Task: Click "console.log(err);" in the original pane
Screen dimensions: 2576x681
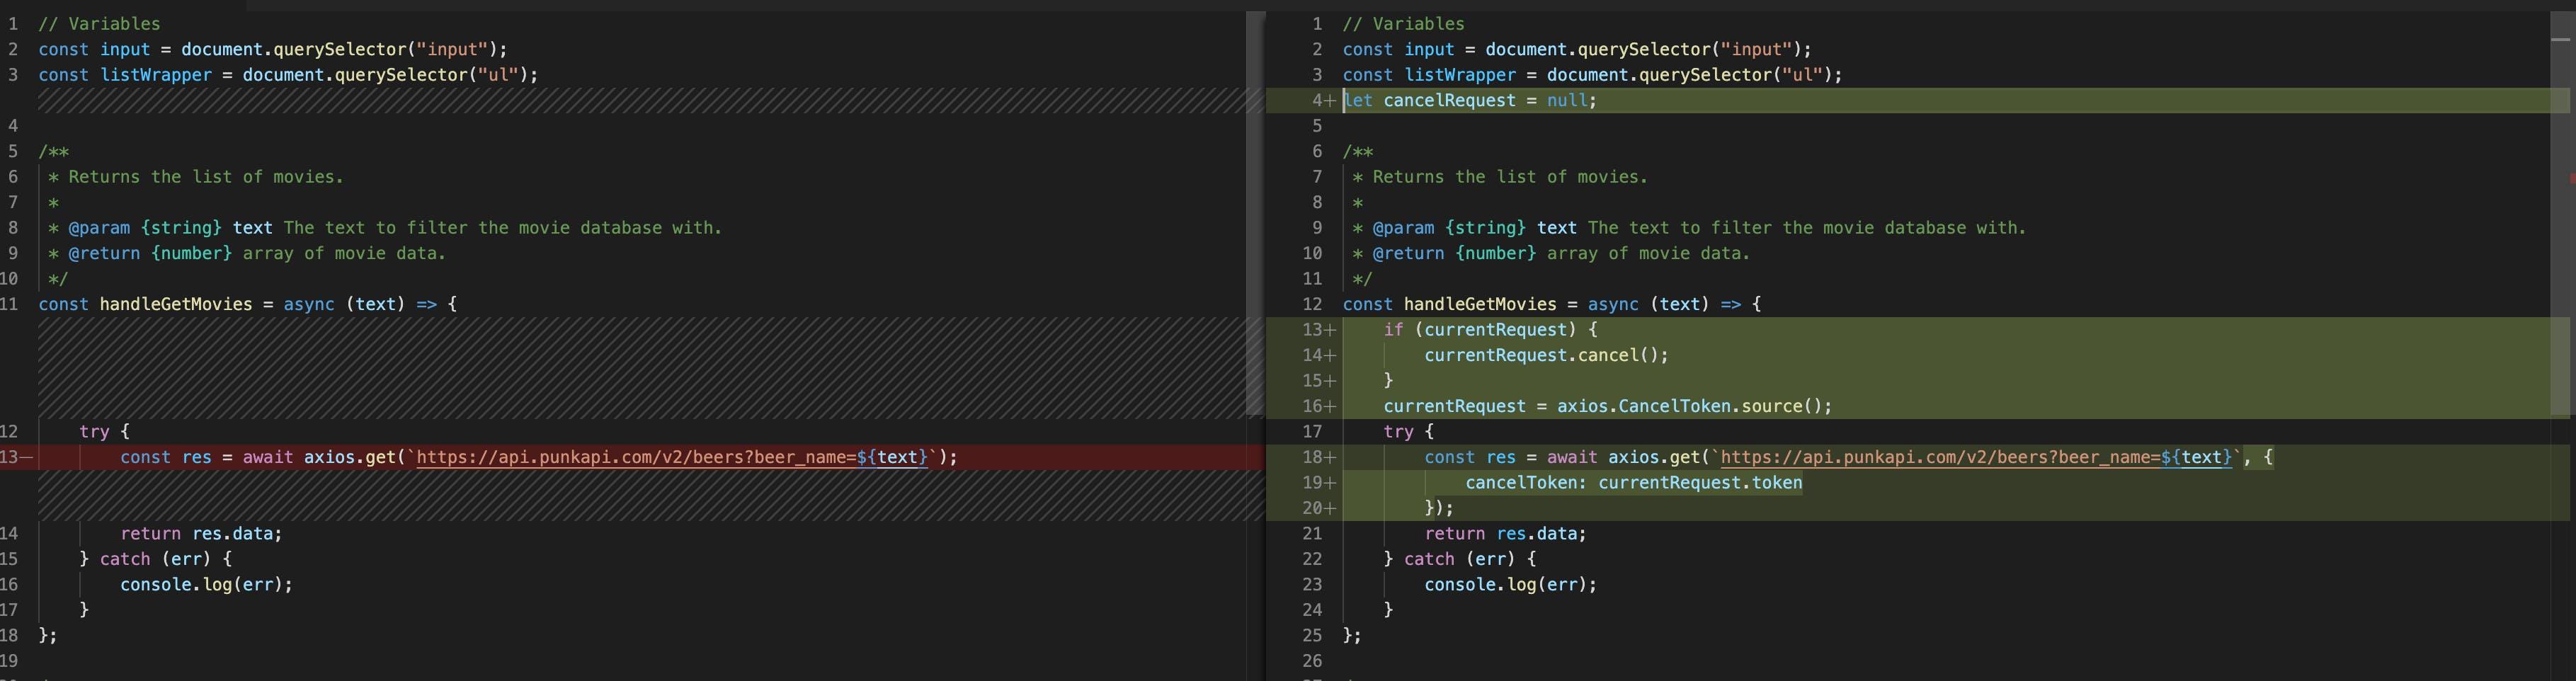Action: tap(207, 584)
